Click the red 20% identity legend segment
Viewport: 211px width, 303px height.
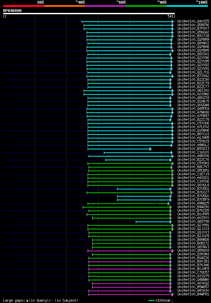24,6
